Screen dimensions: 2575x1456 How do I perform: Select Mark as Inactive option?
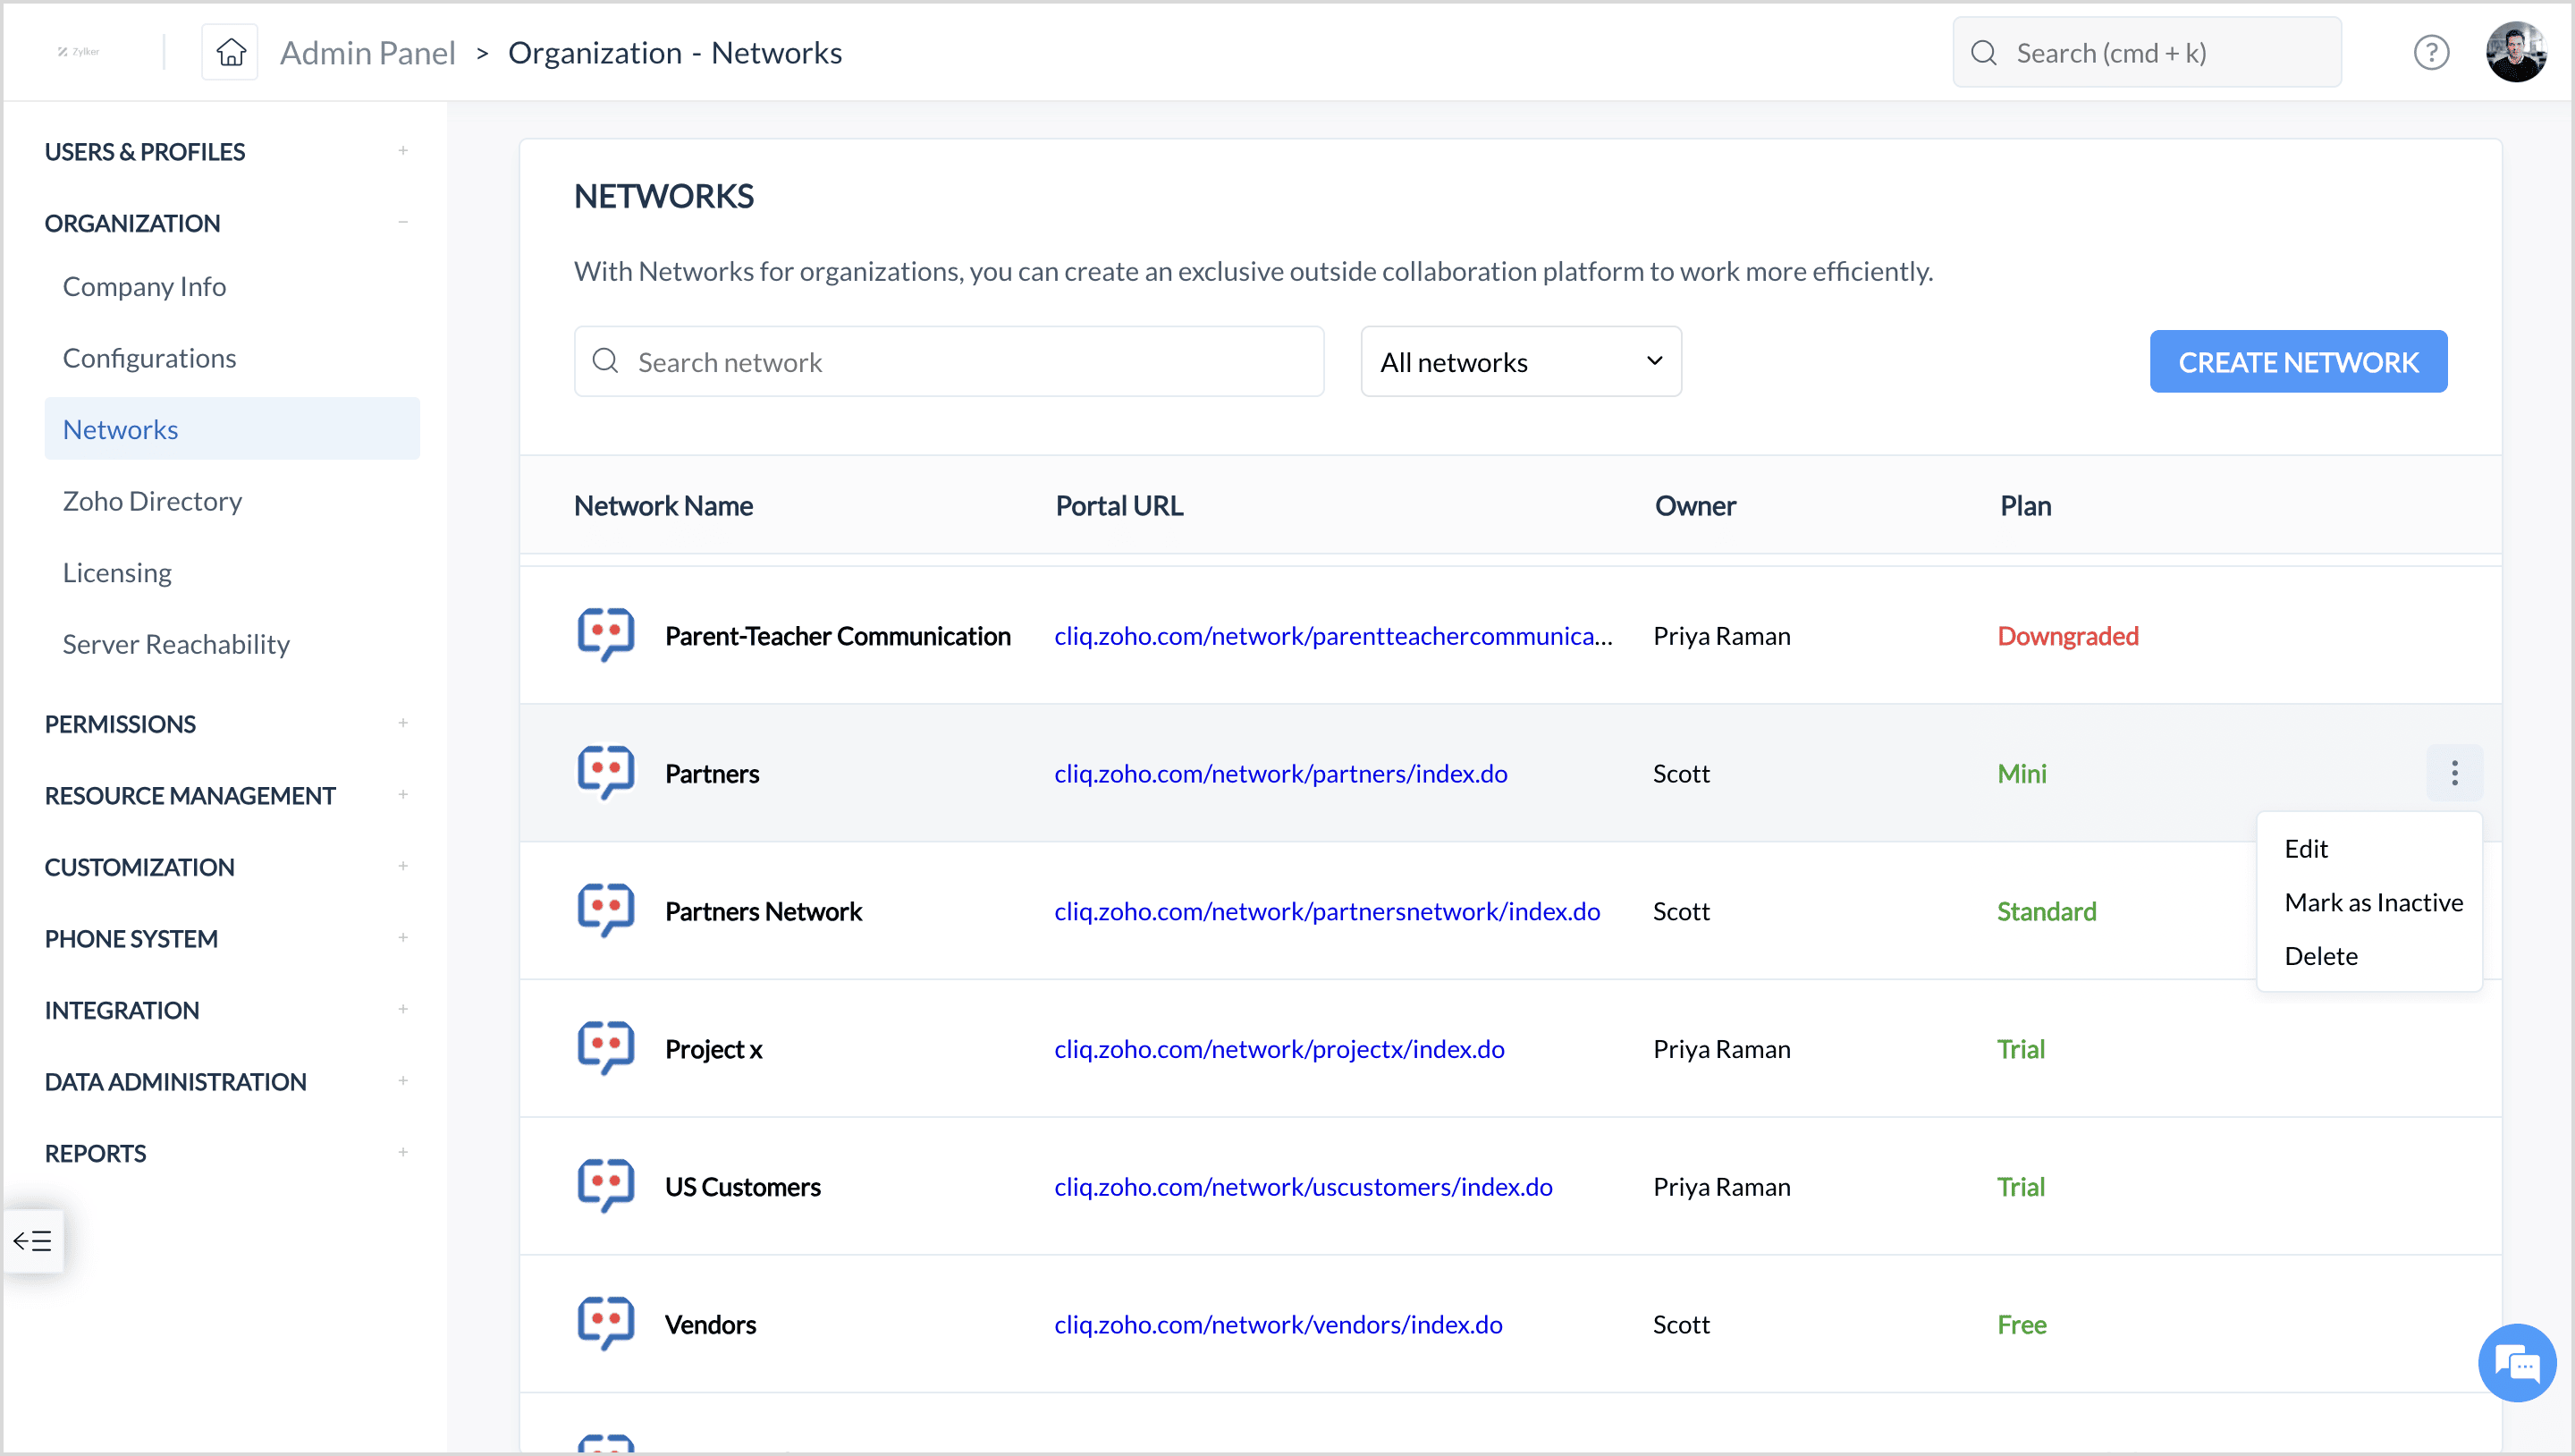(2373, 903)
